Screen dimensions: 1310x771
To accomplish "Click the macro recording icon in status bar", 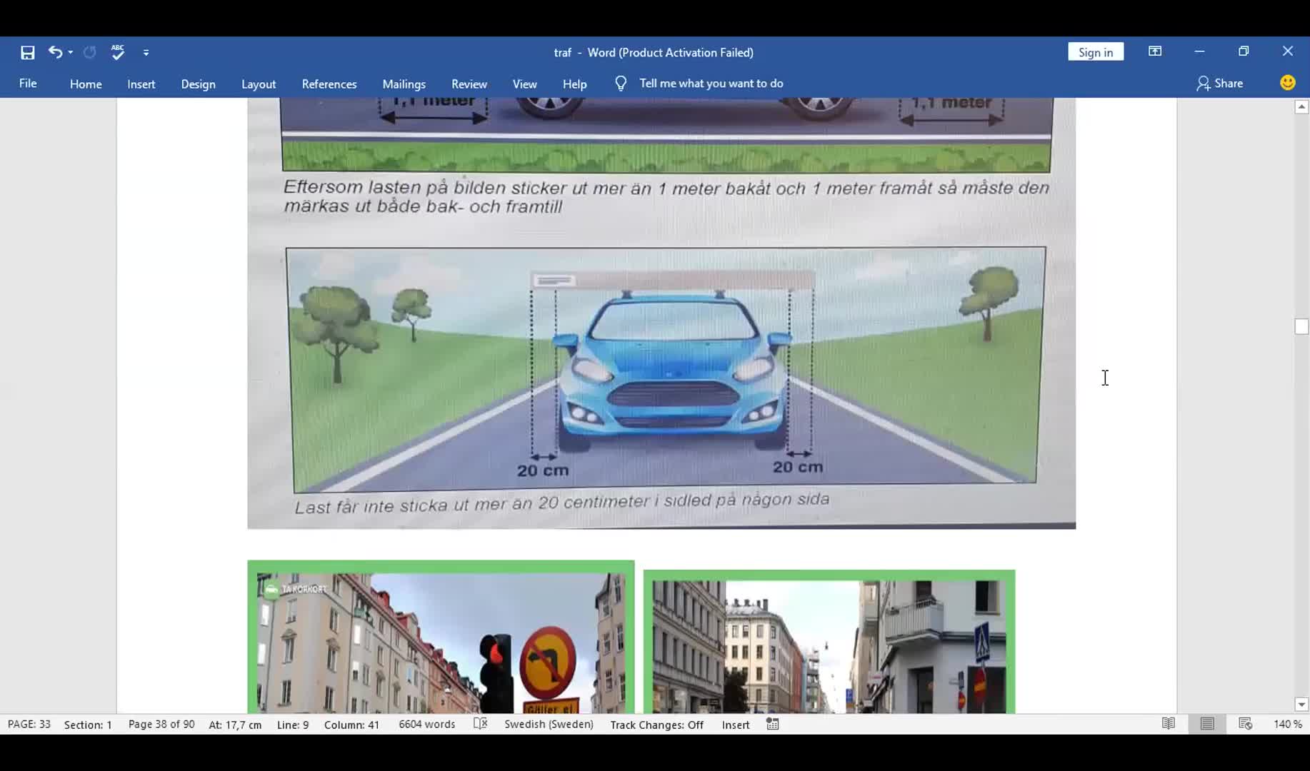I will 772,724.
